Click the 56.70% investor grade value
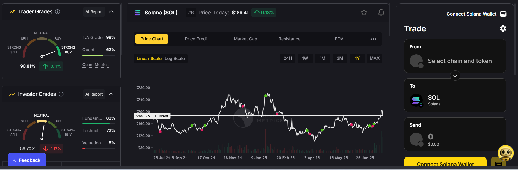This screenshot has height=170, width=518. point(28,149)
